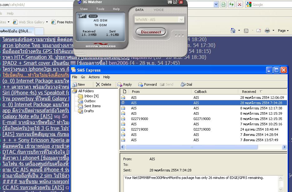
Task: Click the Reply toolbar button
Action: tap(124, 84)
